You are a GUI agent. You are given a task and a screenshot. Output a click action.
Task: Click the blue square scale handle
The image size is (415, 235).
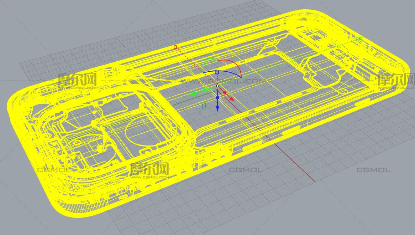217,72
